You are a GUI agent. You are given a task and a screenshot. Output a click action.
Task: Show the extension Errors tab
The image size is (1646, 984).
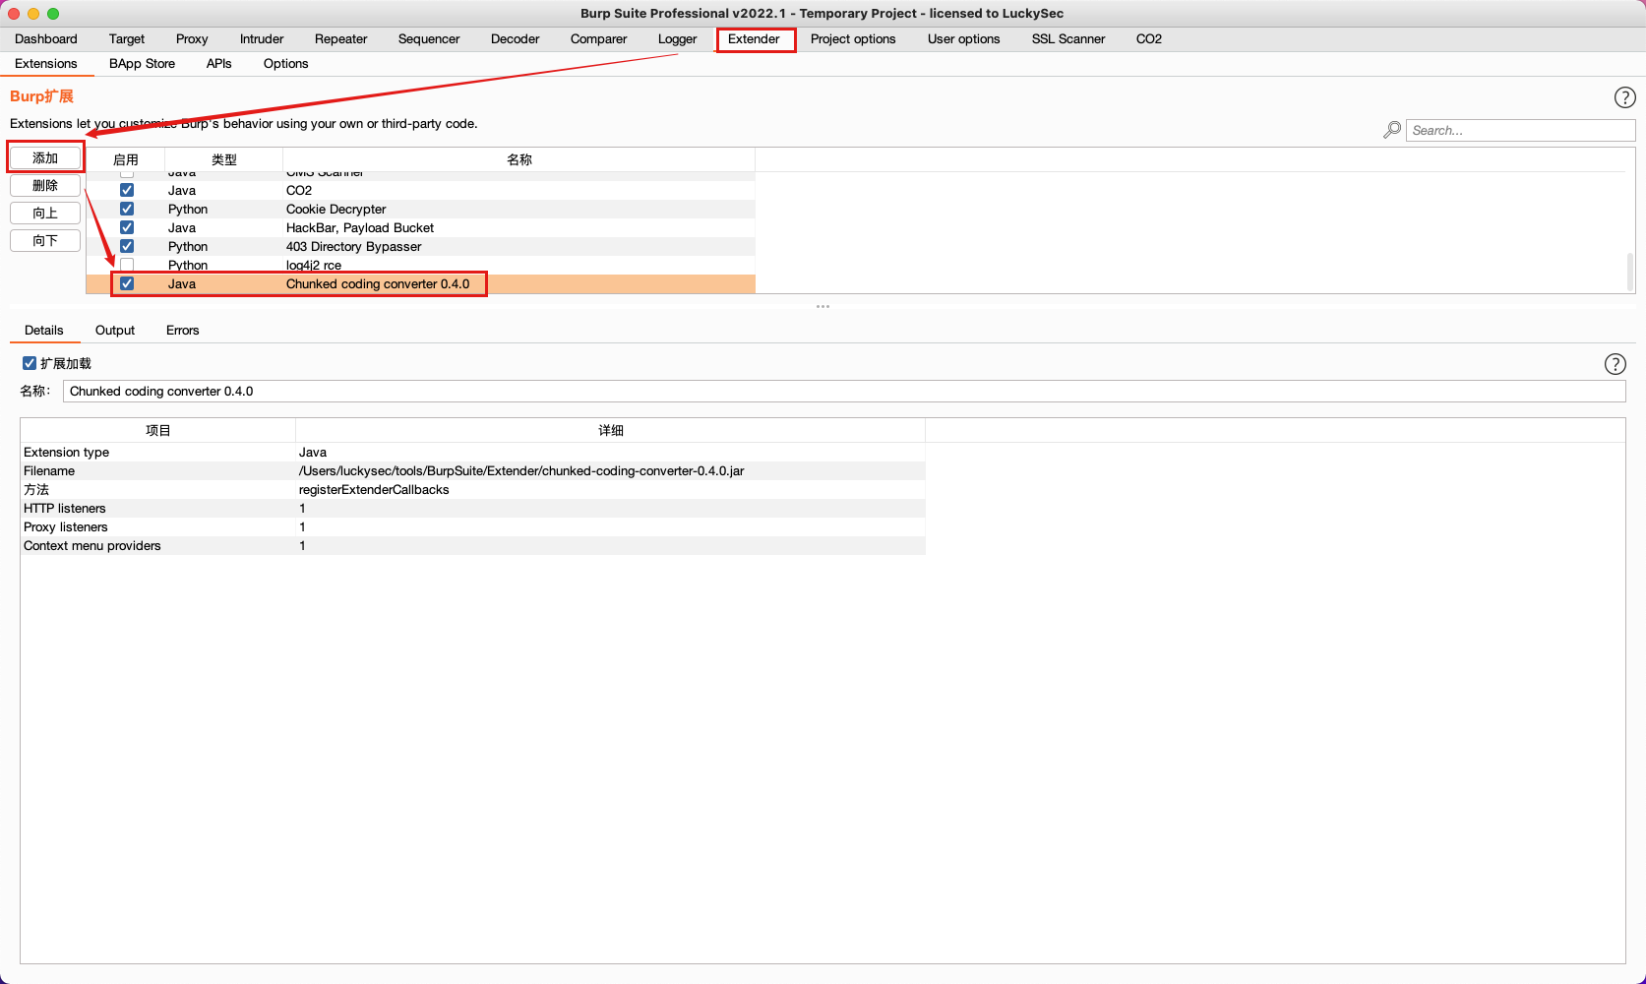coord(183,331)
